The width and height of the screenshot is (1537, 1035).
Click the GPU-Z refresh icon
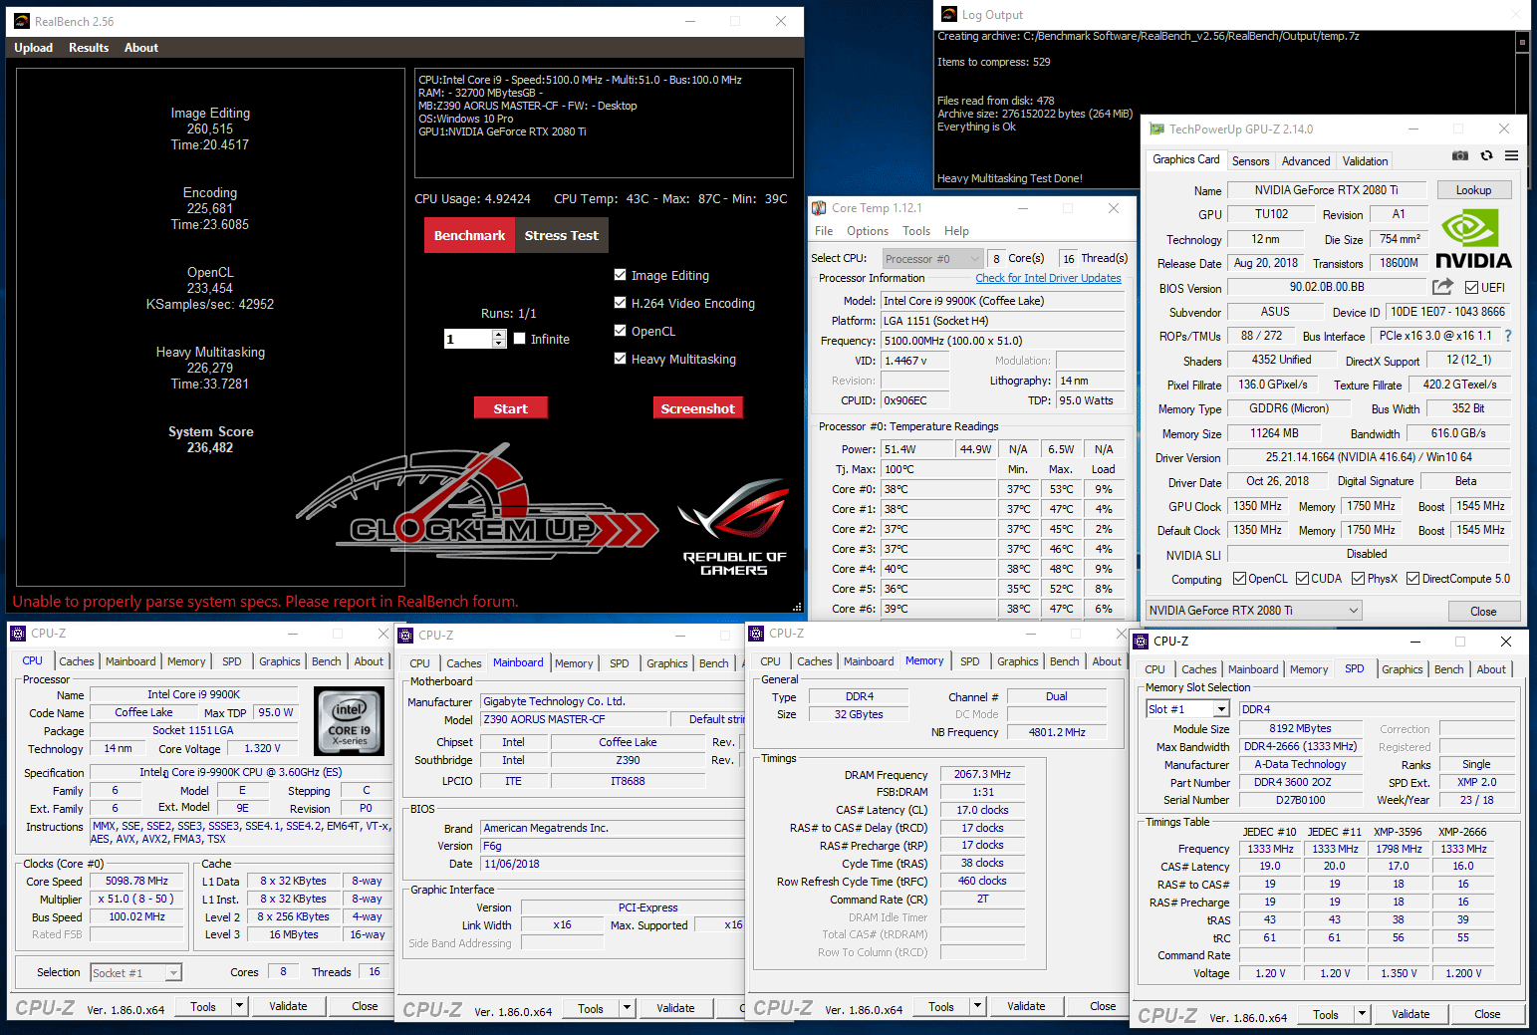[x=1486, y=156]
